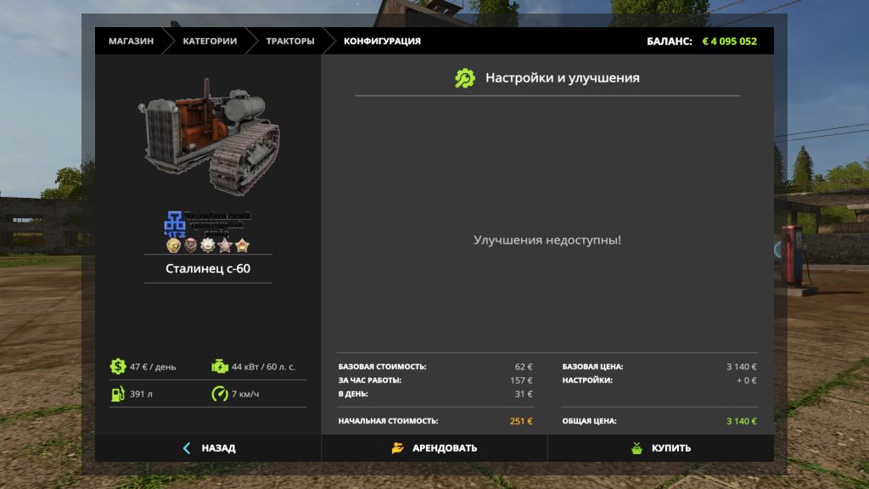
Task: Click the balance amount € 4 095 052
Action: coord(729,41)
